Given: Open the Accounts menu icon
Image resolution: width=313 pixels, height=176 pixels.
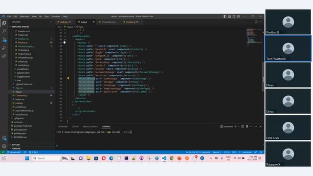Looking at the screenshot, I should click(x=4, y=138).
